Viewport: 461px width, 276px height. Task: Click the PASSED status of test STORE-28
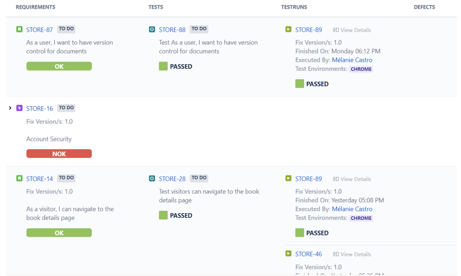(175, 216)
